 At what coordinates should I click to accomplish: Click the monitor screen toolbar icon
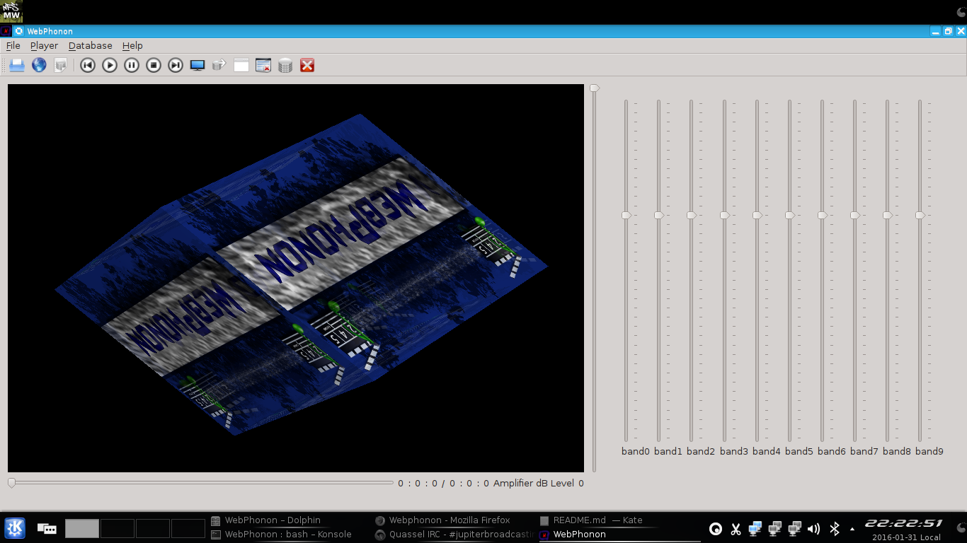(198, 65)
